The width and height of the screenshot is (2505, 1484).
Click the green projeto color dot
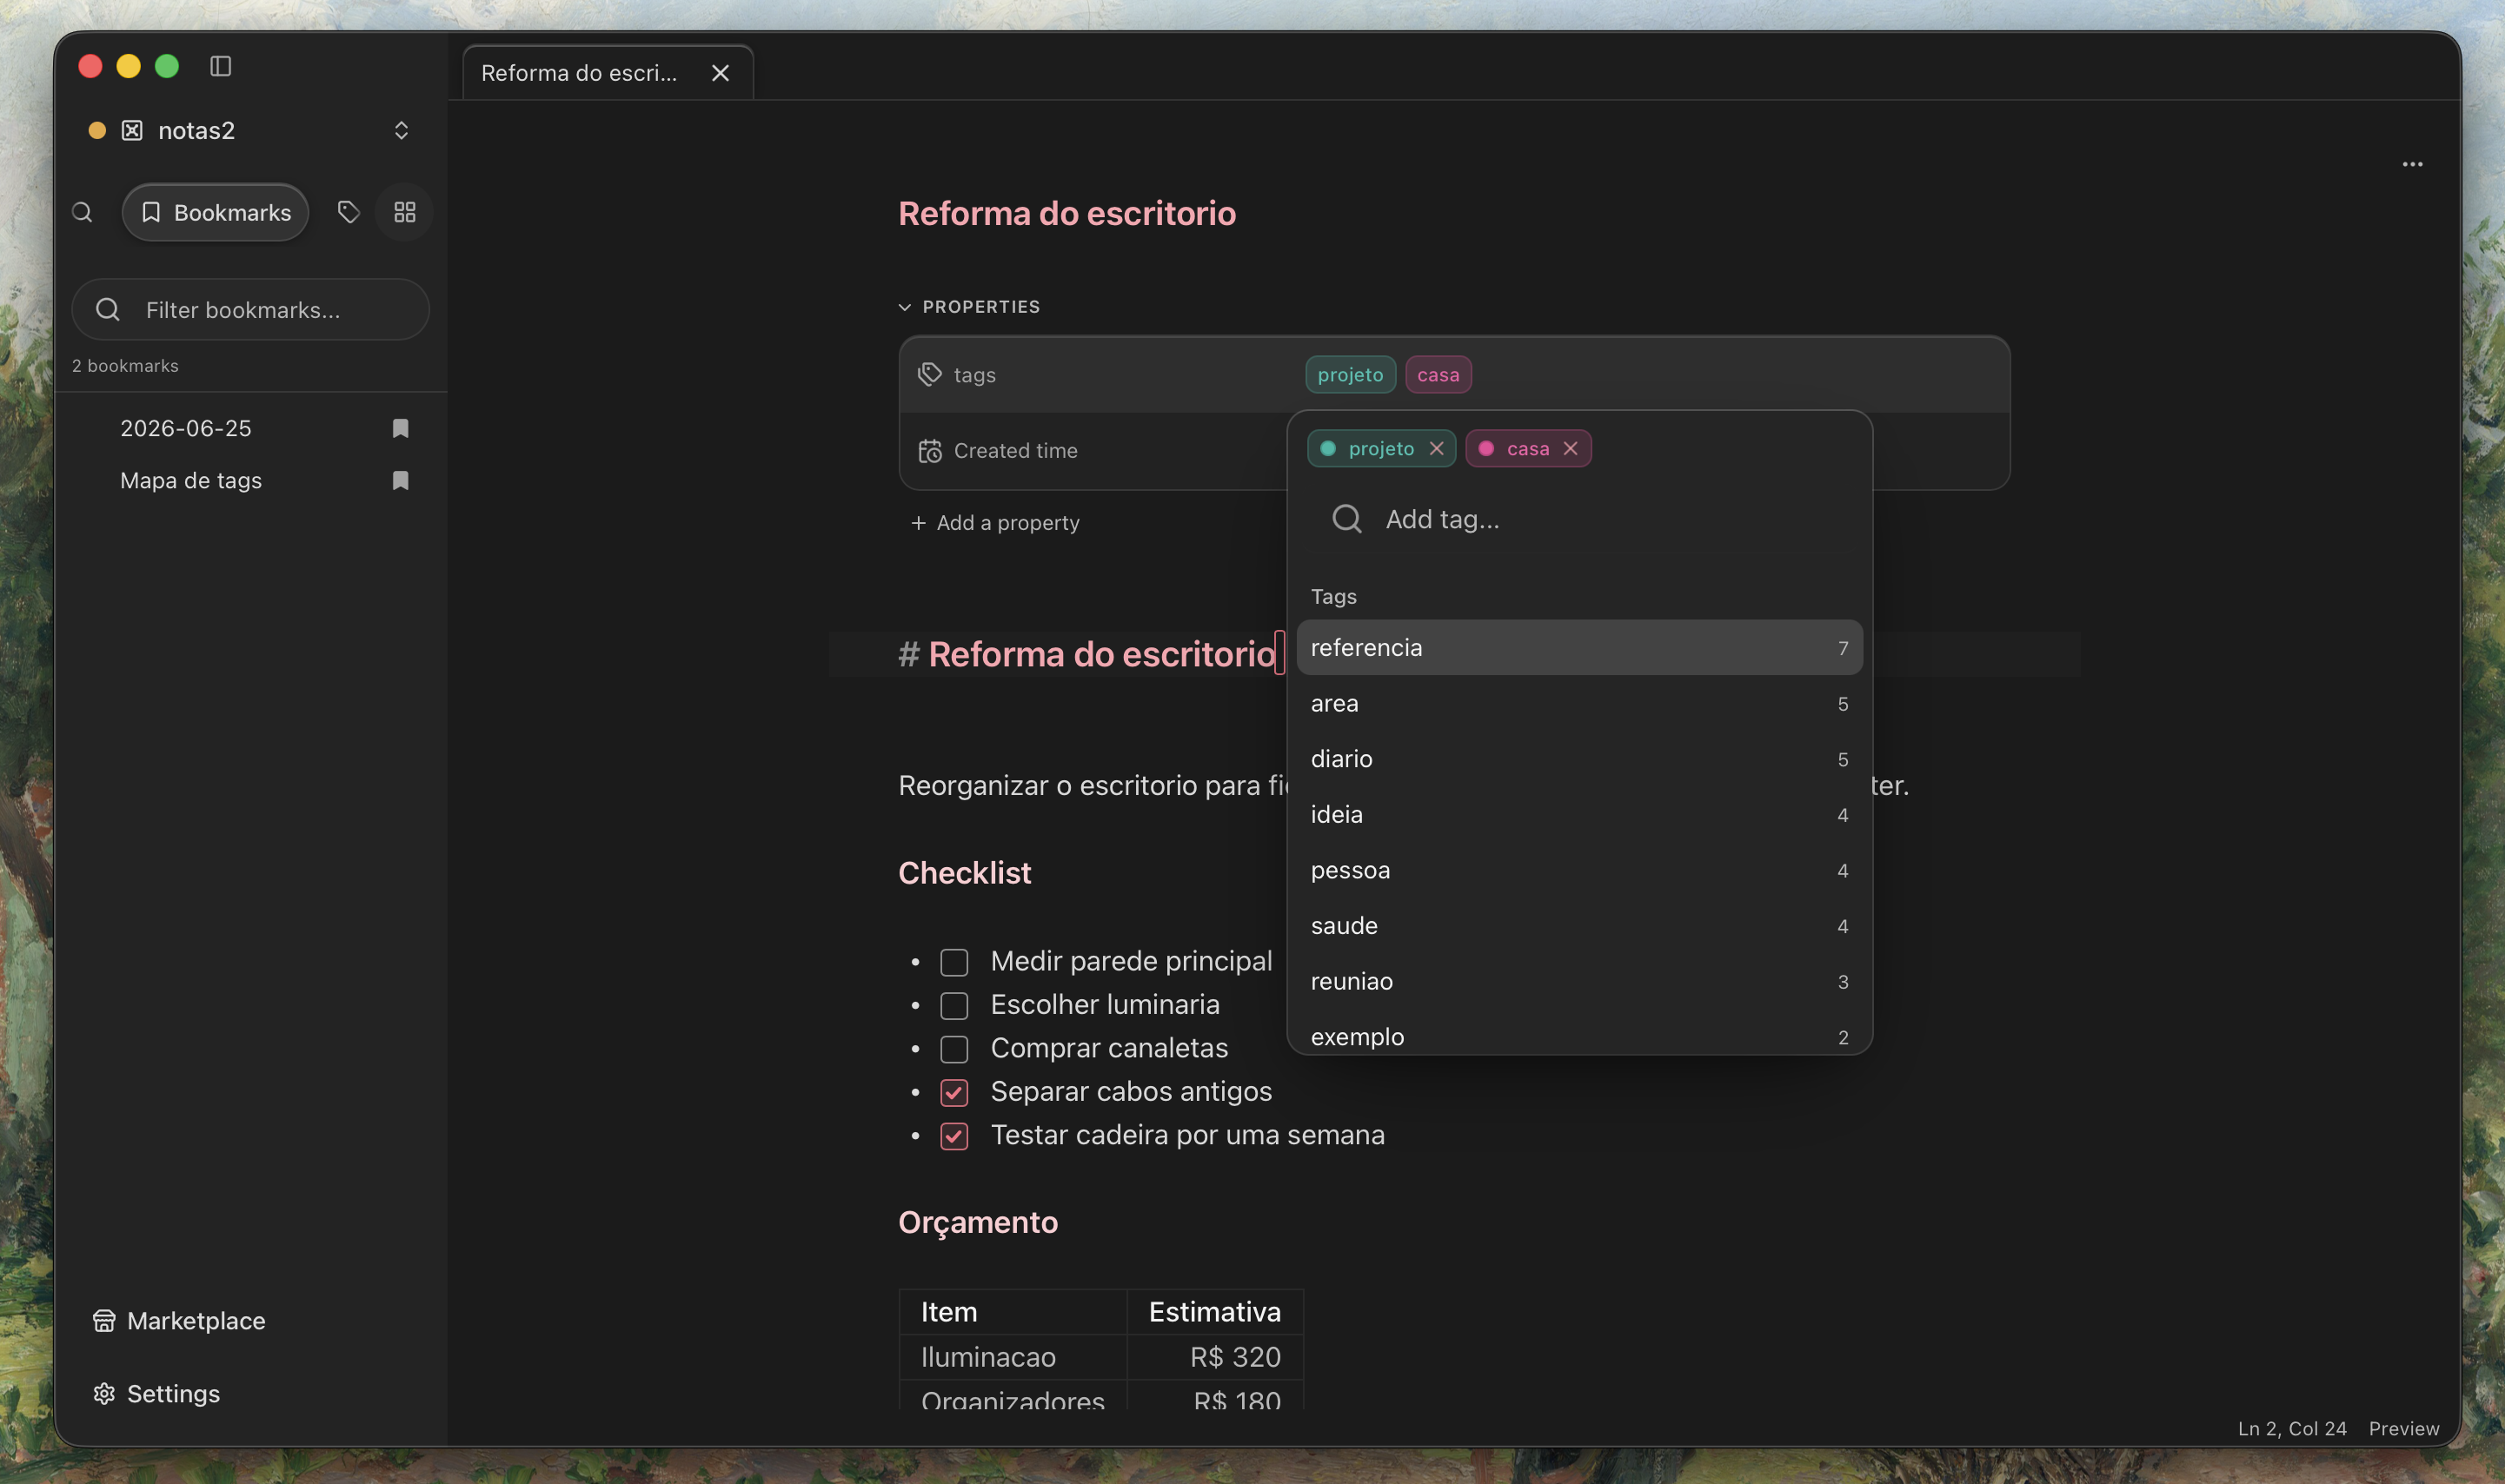tap(1327, 448)
